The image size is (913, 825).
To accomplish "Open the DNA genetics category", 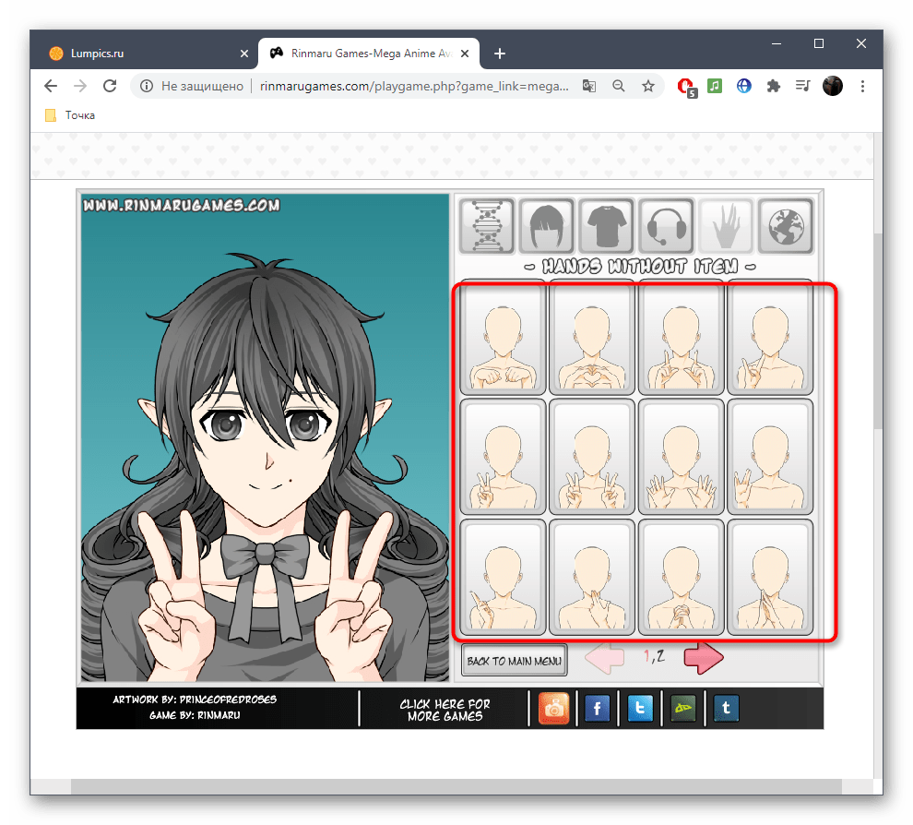I will click(487, 225).
